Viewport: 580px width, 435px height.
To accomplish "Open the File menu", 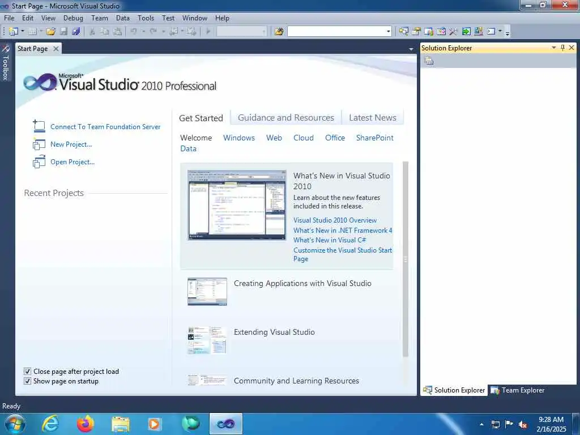I will 9,18.
